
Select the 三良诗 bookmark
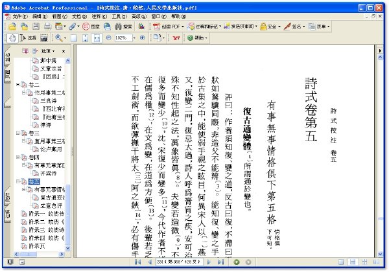(49, 101)
